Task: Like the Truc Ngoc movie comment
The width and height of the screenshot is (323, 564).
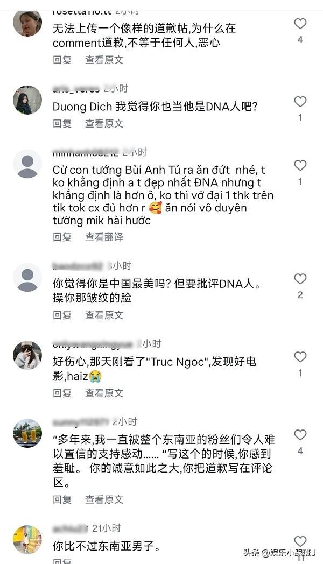Action: pyautogui.click(x=300, y=357)
